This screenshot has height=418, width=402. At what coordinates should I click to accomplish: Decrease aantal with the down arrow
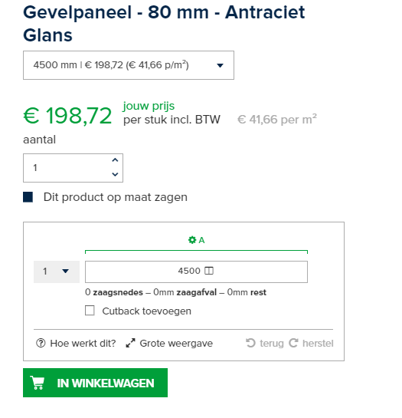115,174
